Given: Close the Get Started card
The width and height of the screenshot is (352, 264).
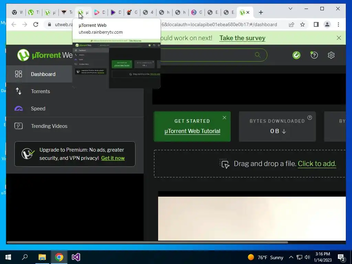Looking at the screenshot, I should pyautogui.click(x=224, y=118).
